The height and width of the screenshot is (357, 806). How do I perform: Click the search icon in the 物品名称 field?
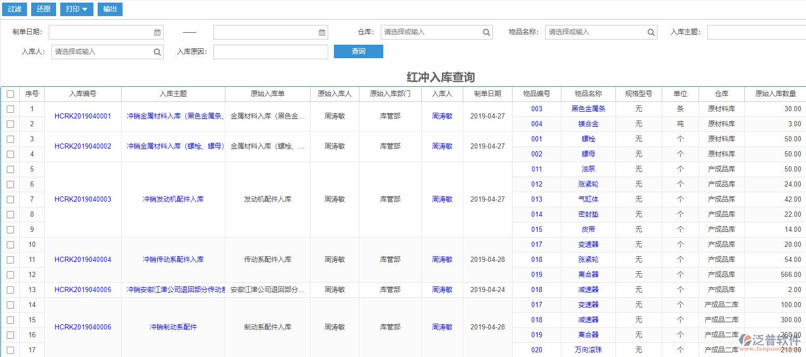click(651, 32)
